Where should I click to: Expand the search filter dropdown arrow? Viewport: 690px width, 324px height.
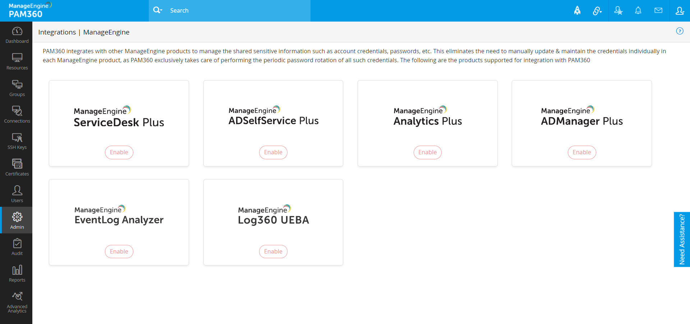coord(161,10)
